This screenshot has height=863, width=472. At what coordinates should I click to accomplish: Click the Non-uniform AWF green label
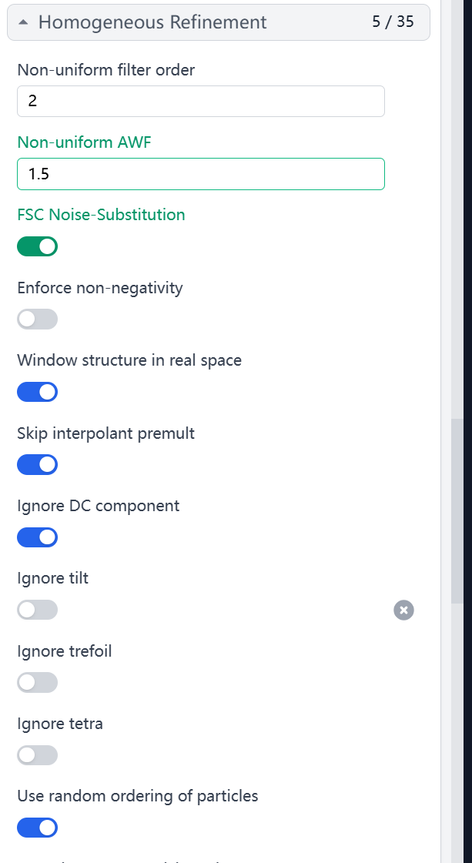point(84,142)
